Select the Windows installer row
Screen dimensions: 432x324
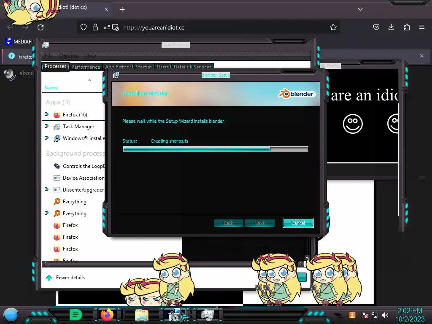click(x=73, y=138)
